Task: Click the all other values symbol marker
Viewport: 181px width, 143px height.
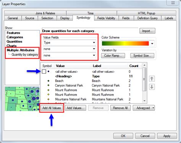Action: [48, 71]
